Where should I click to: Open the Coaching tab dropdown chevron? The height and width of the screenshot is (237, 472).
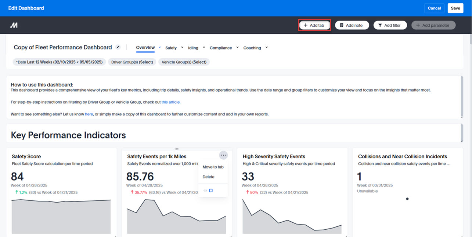point(267,48)
